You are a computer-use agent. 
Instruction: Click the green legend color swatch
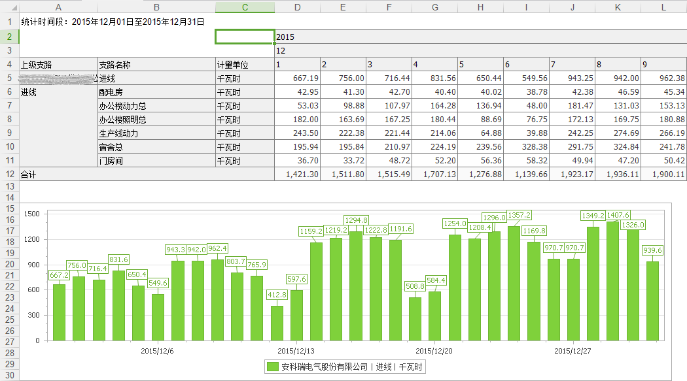[272, 367]
